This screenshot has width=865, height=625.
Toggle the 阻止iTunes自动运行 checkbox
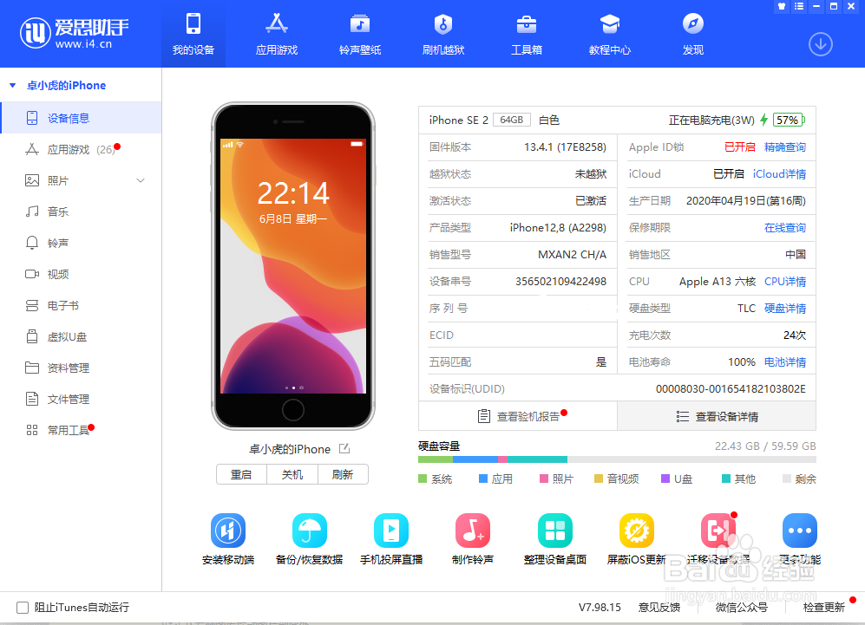[x=23, y=608]
